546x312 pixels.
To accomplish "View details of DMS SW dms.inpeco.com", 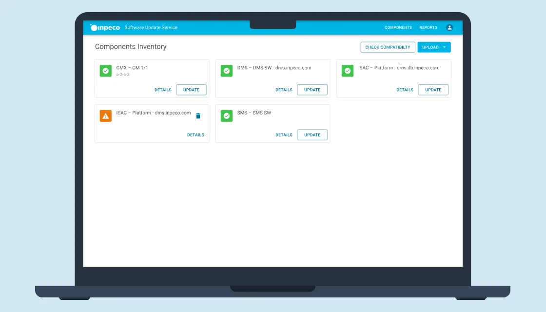I will pyautogui.click(x=284, y=90).
